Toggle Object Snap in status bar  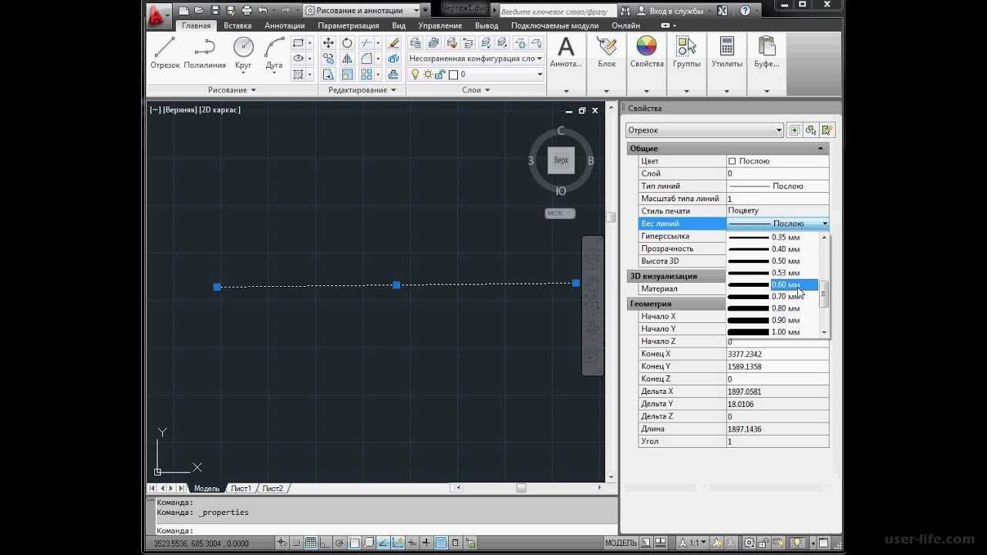355,543
